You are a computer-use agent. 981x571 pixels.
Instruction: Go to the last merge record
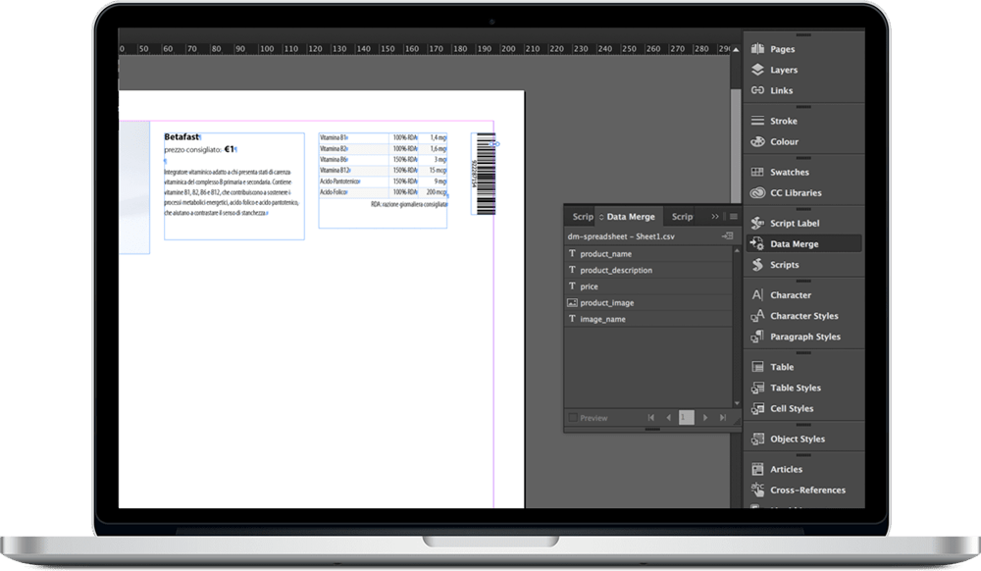point(723,417)
